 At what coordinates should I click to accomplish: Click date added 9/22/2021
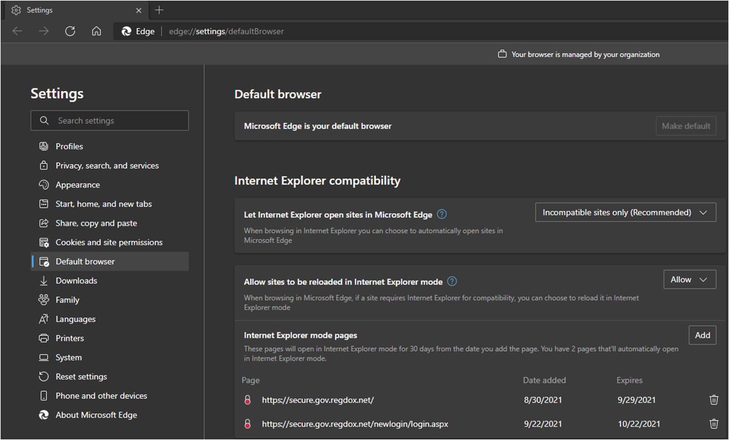(x=543, y=424)
